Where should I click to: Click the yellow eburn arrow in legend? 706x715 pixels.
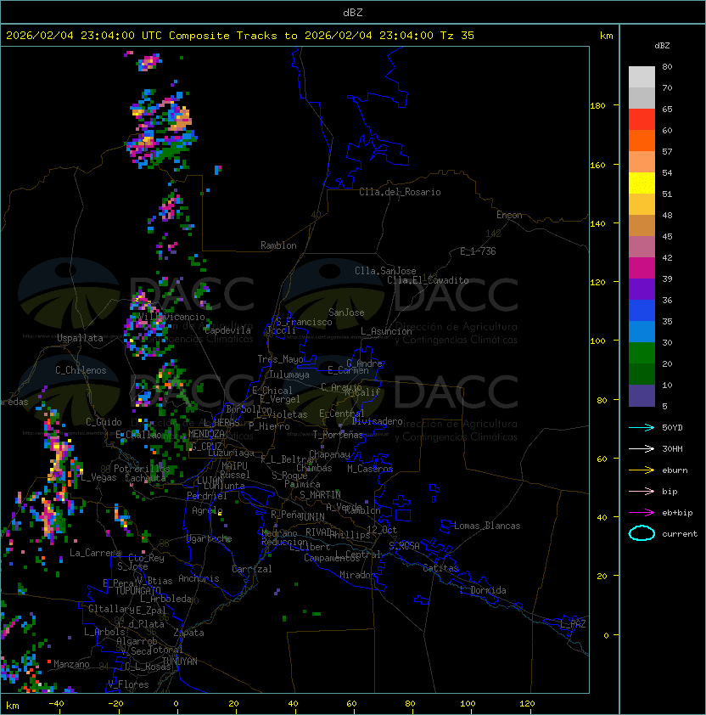642,470
